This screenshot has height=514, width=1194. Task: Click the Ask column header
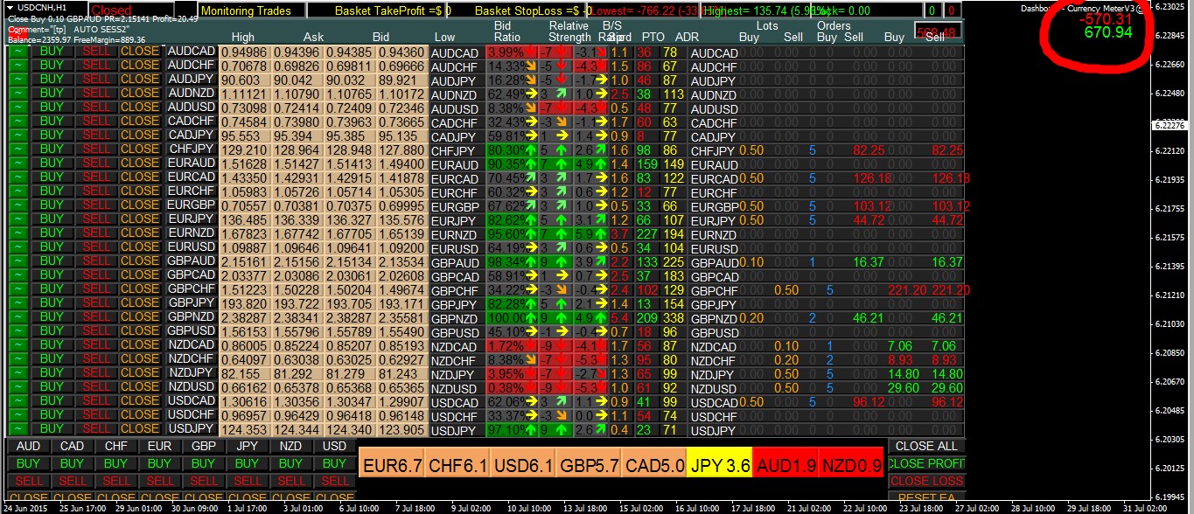[313, 38]
